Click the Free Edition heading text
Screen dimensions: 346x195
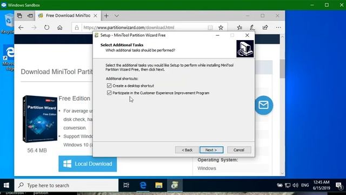(x=75, y=99)
